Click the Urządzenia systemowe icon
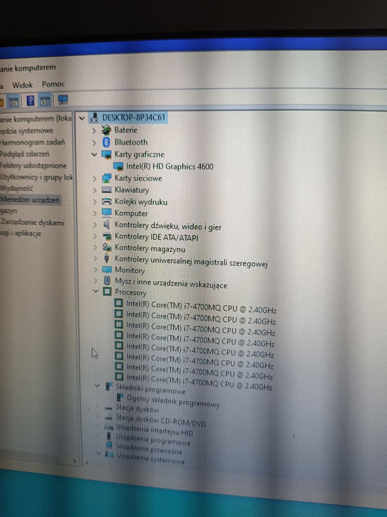The height and width of the screenshot is (517, 387). click(x=110, y=455)
